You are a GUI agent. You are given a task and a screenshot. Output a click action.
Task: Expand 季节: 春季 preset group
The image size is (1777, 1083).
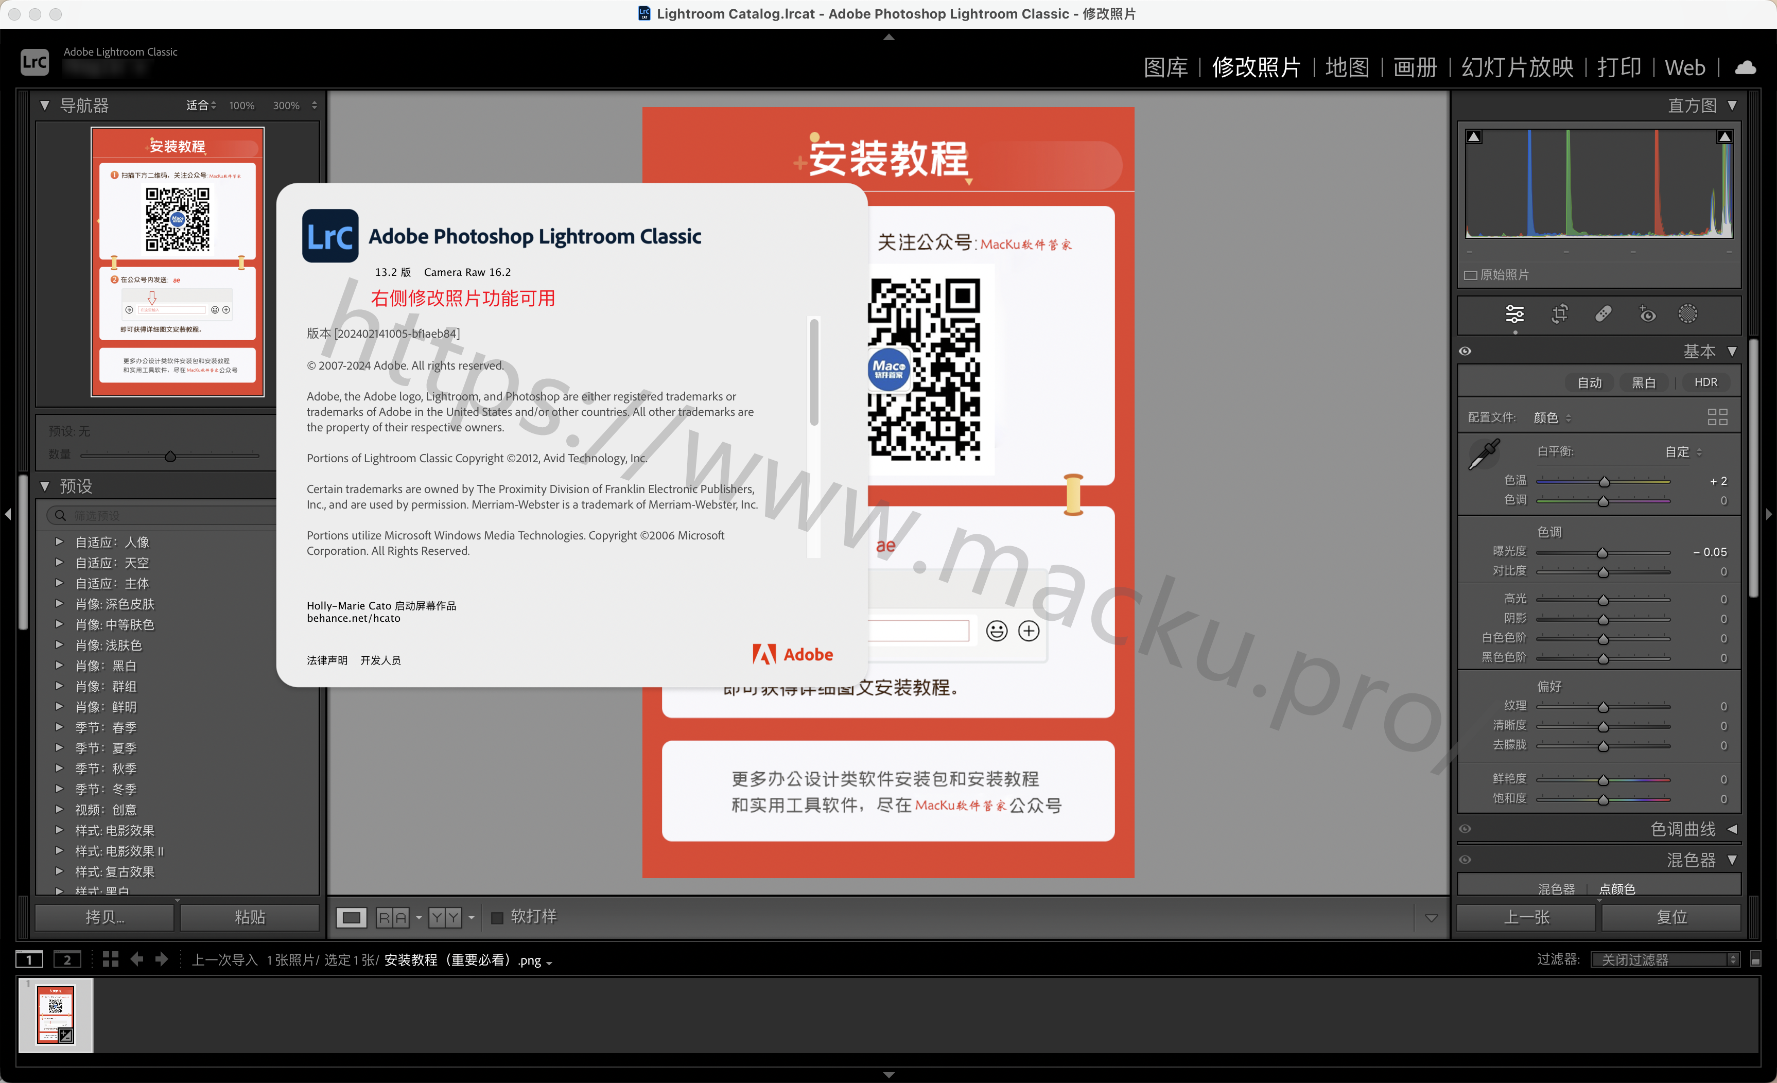59,727
